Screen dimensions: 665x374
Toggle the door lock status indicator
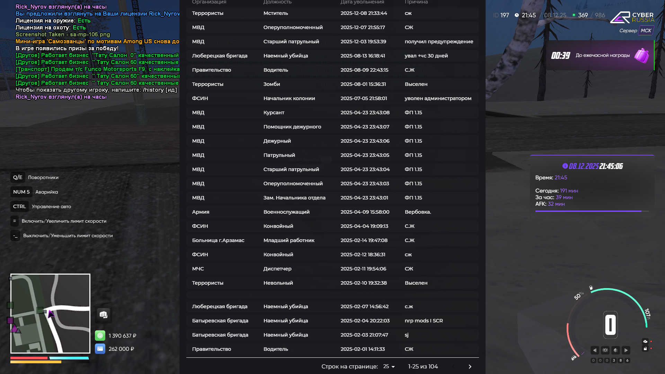coord(645,349)
